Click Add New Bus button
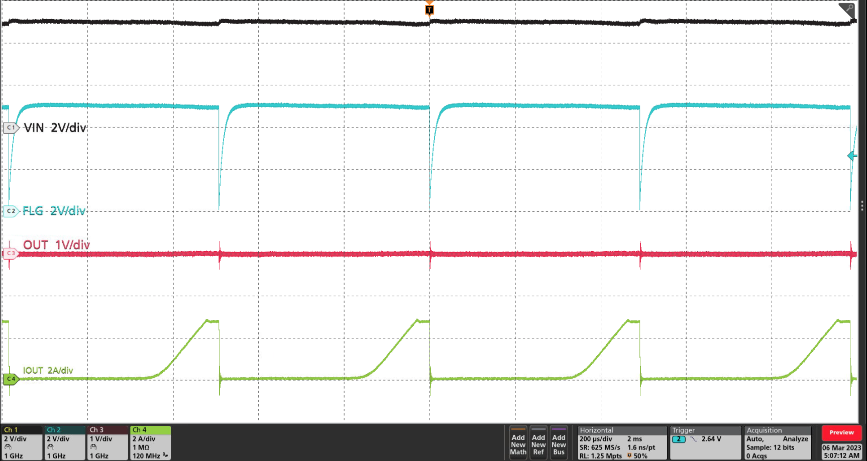 pyautogui.click(x=559, y=443)
